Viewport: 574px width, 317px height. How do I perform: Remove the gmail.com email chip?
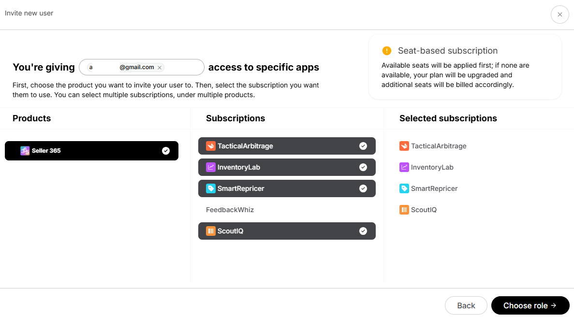(x=160, y=68)
